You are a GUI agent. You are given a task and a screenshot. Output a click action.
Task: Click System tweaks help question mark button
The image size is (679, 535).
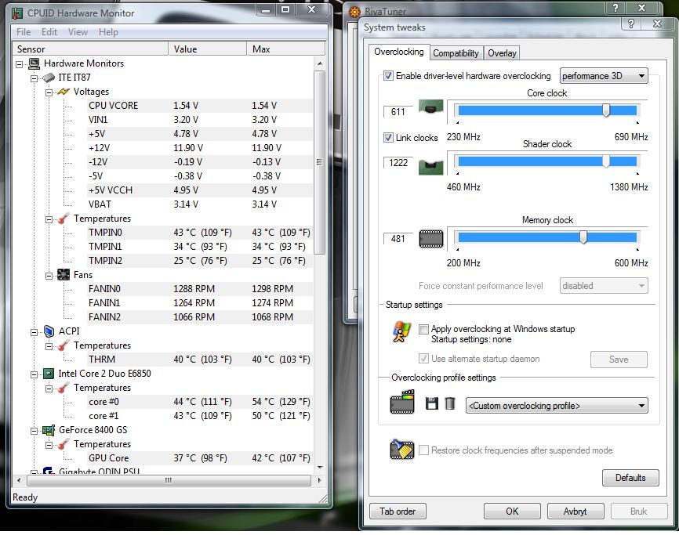click(631, 23)
